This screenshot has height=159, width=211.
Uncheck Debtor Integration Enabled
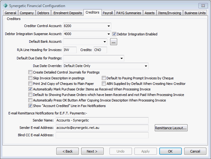114,34
